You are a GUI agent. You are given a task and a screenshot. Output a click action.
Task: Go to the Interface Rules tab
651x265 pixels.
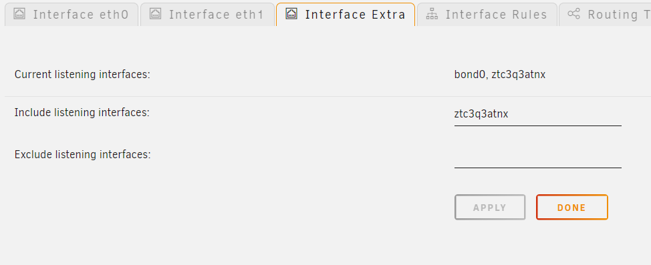(487, 15)
